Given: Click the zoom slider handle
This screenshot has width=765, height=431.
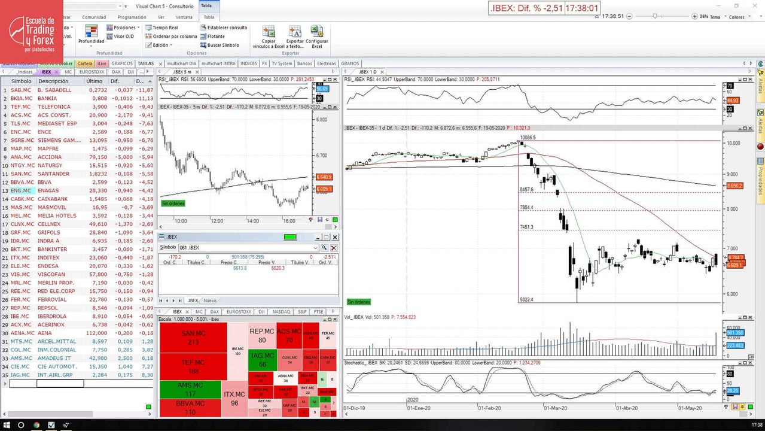Looking at the screenshot, I should pyautogui.click(x=655, y=16).
